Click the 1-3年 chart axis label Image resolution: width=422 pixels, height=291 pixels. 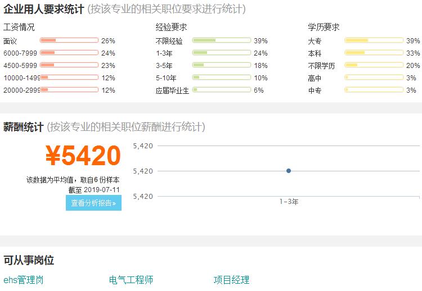point(289,202)
